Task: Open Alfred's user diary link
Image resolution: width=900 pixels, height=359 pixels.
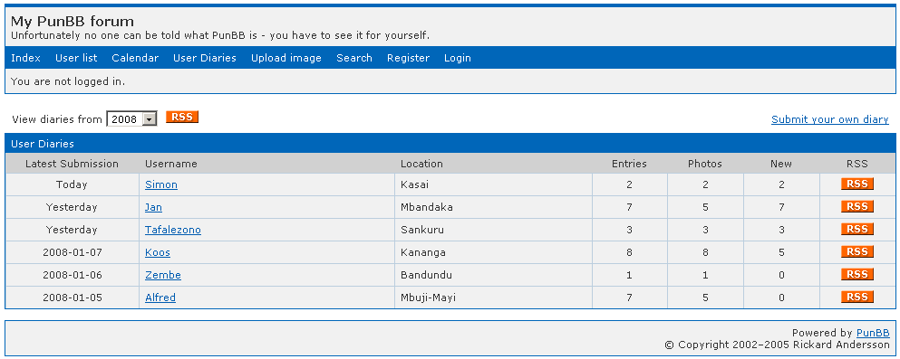Action: click(160, 298)
